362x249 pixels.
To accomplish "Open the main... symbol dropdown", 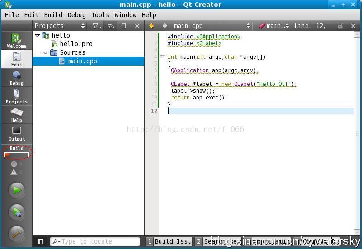I will (274, 26).
